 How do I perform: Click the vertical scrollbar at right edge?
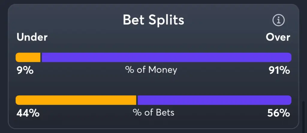303,117
